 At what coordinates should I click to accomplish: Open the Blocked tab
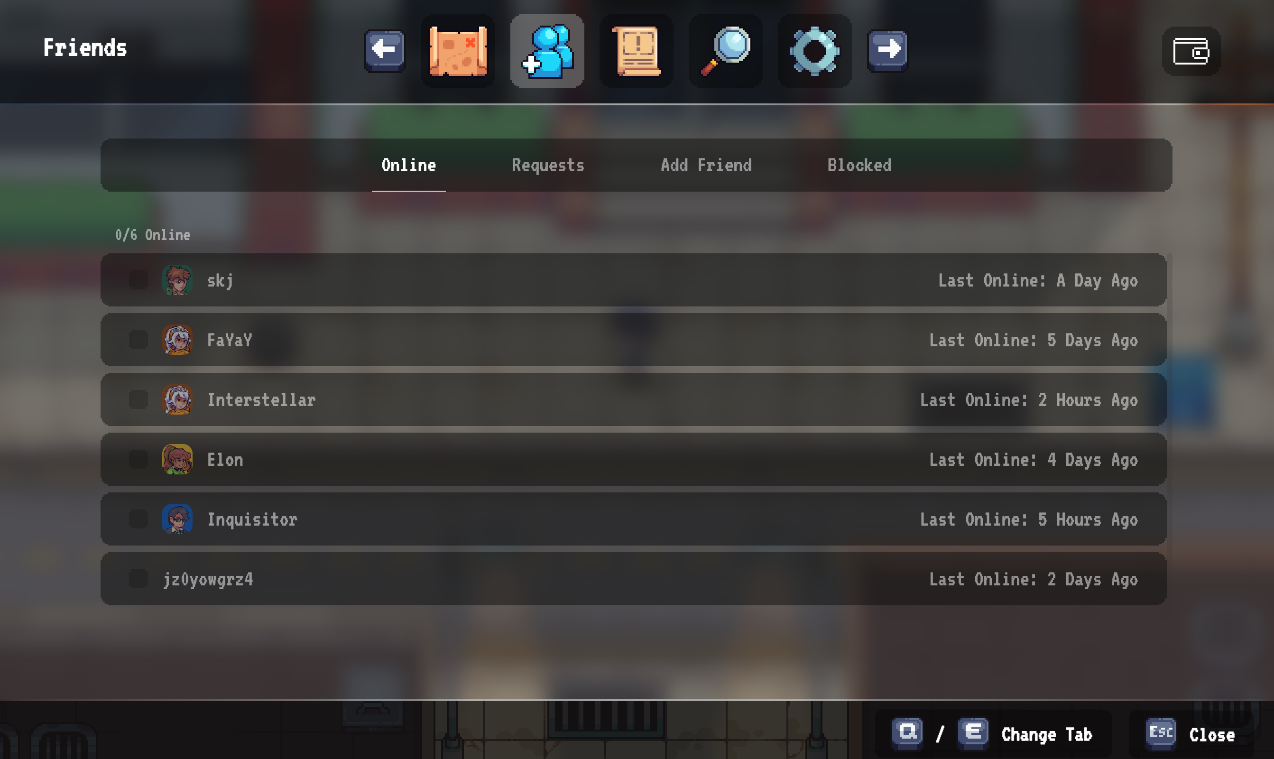click(x=859, y=165)
